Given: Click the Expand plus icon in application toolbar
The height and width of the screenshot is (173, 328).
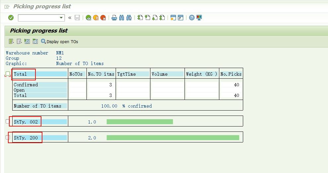Looking at the screenshot, I should click(x=27, y=42).
